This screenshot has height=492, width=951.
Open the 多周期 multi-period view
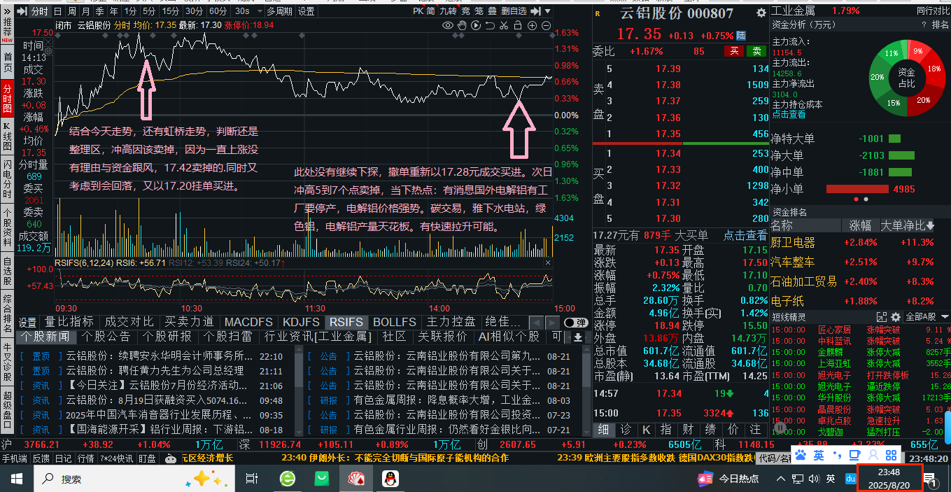click(280, 11)
